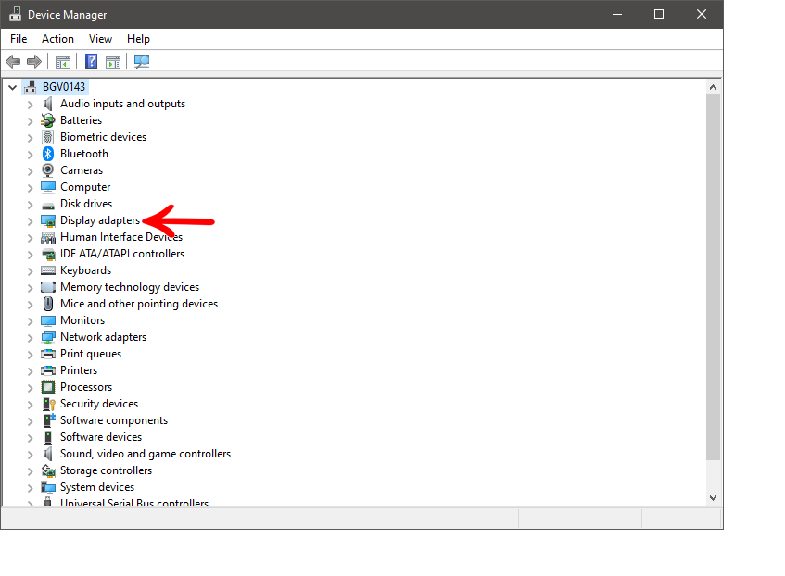Maximize the Device Manager window
This screenshot has width=785, height=576.
tap(659, 14)
